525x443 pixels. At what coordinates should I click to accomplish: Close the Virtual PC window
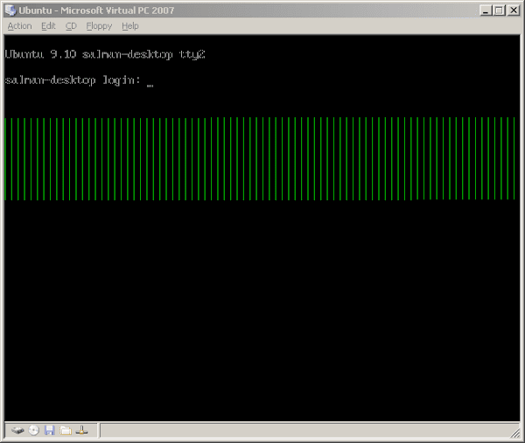tap(514, 10)
